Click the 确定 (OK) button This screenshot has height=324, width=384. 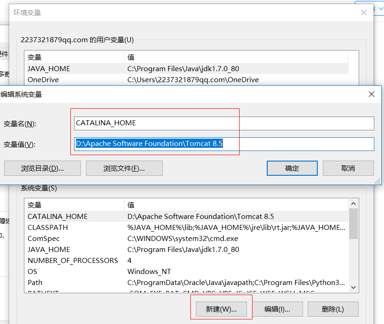[292, 168]
